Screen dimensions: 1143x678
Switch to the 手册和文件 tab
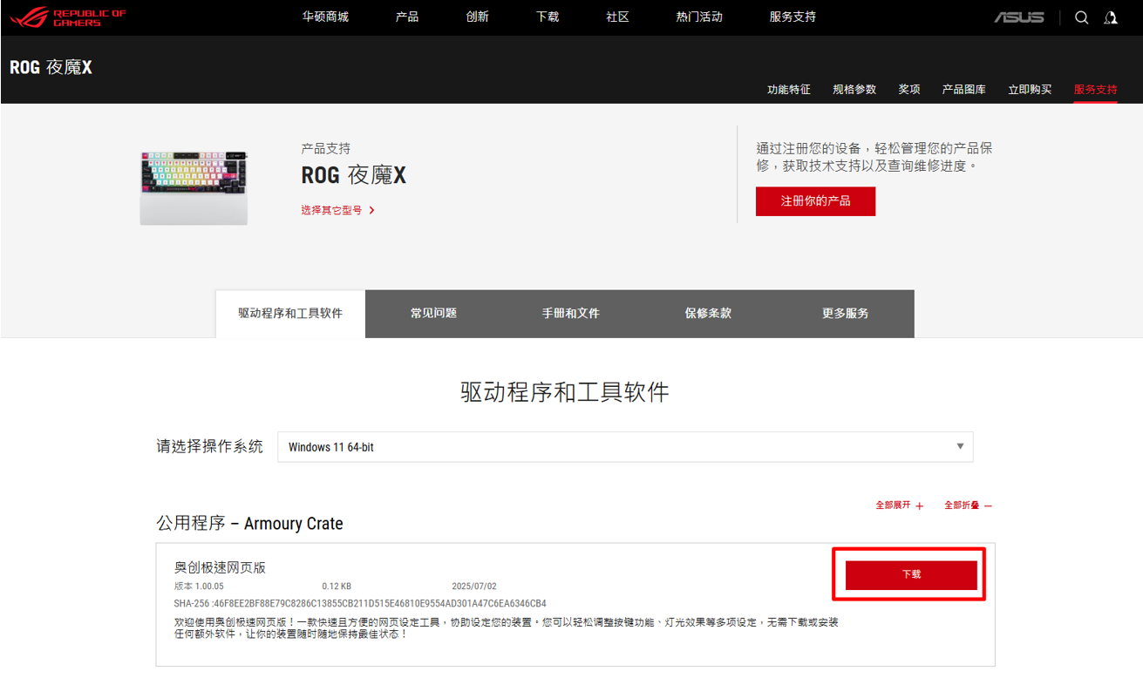(x=571, y=314)
